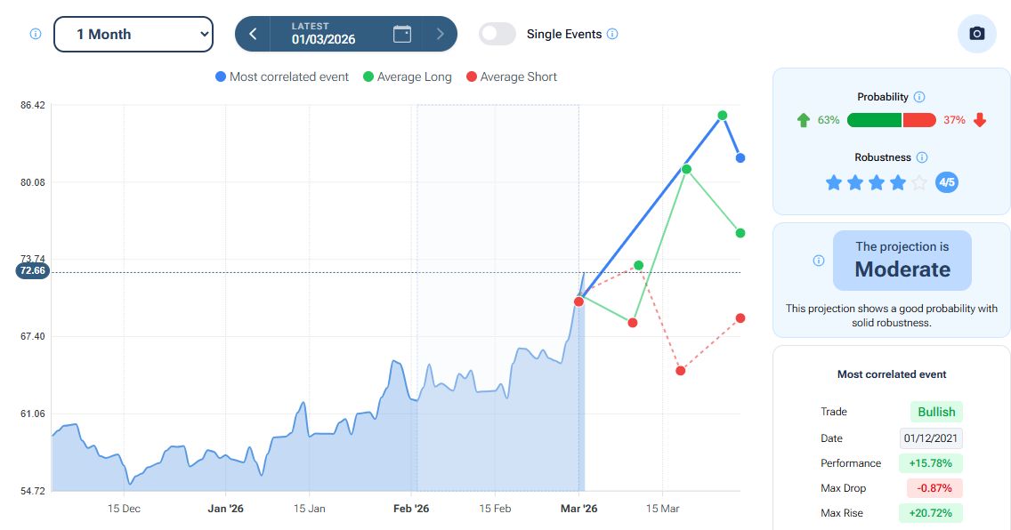
Task: Click the 4/5 robustness rating badge
Action: coord(947,183)
